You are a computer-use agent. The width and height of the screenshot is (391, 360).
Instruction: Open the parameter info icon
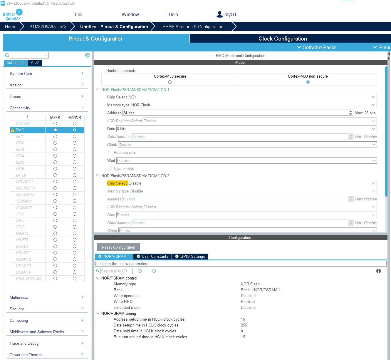[x=379, y=271]
